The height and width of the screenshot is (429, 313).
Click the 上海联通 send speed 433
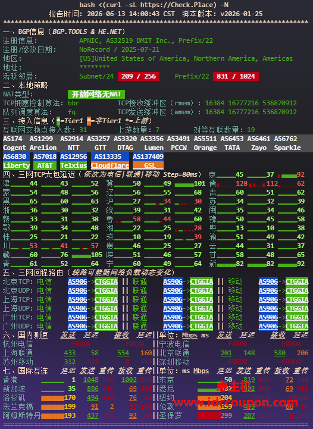70,353
